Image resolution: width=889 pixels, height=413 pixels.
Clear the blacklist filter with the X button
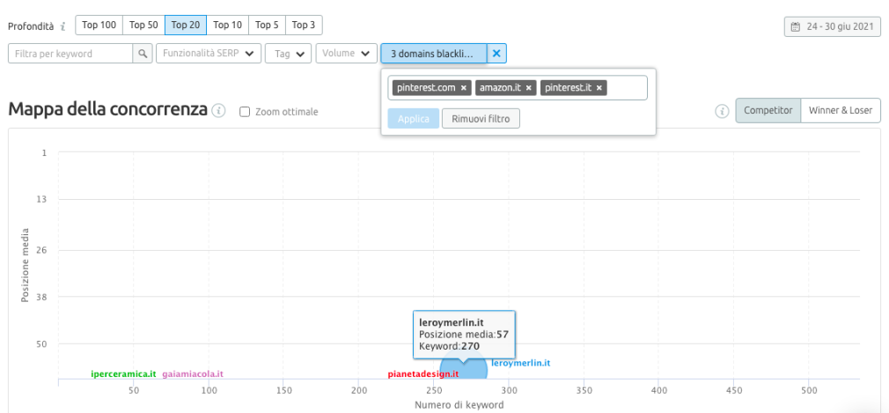(496, 54)
